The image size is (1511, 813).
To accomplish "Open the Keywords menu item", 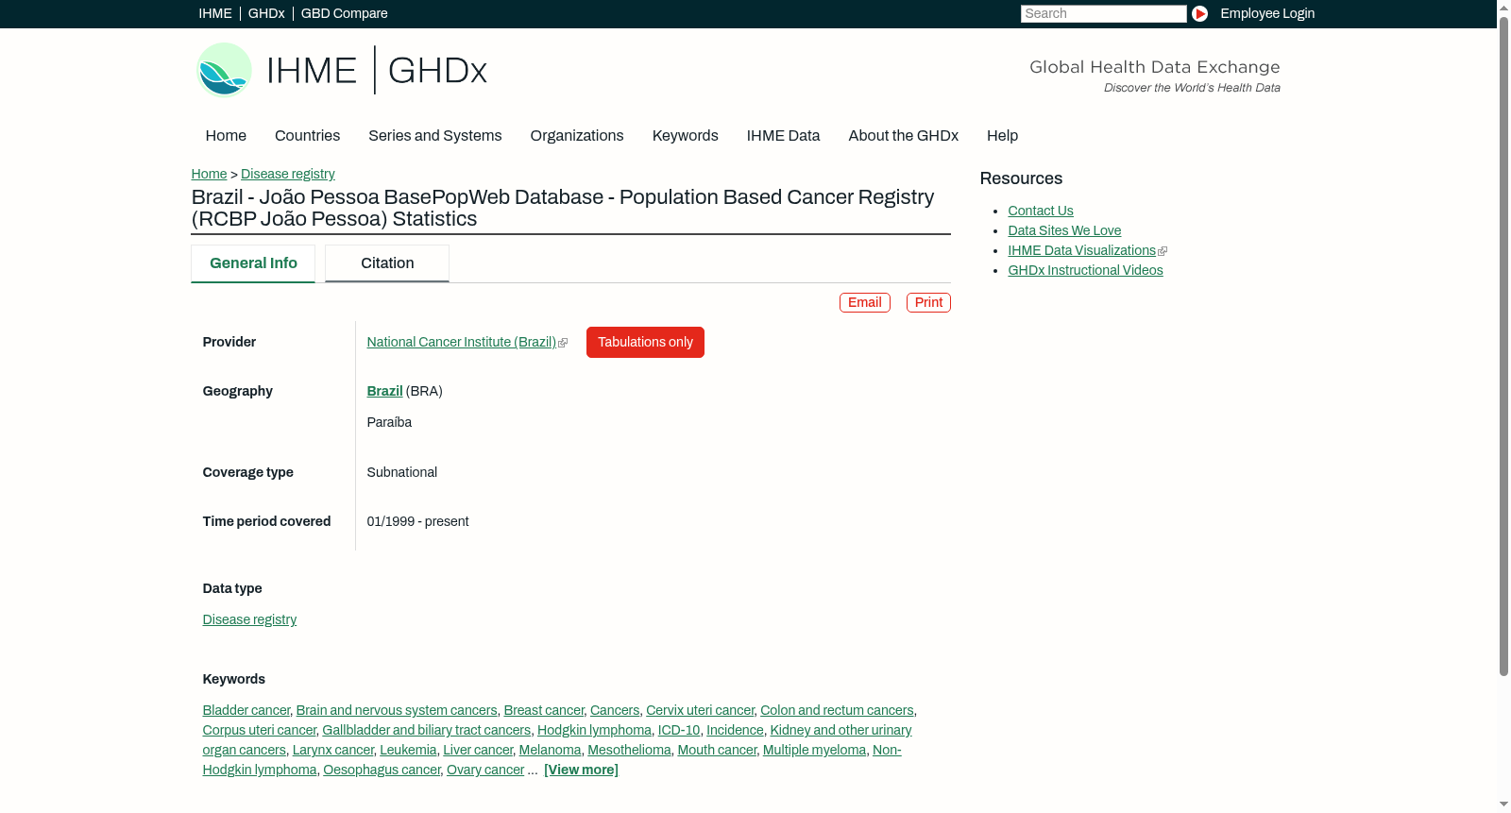I will (x=685, y=136).
